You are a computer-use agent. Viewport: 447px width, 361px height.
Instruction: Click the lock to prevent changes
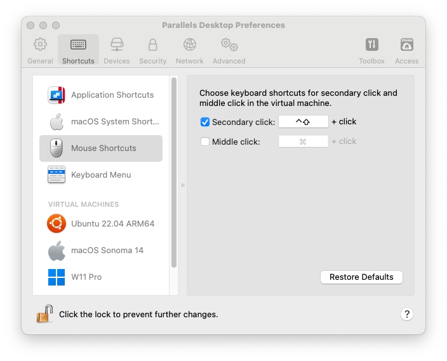(x=44, y=314)
